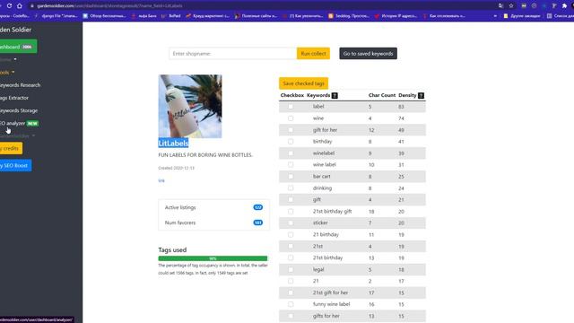Click the 'Num favorers' row label

tap(180, 223)
